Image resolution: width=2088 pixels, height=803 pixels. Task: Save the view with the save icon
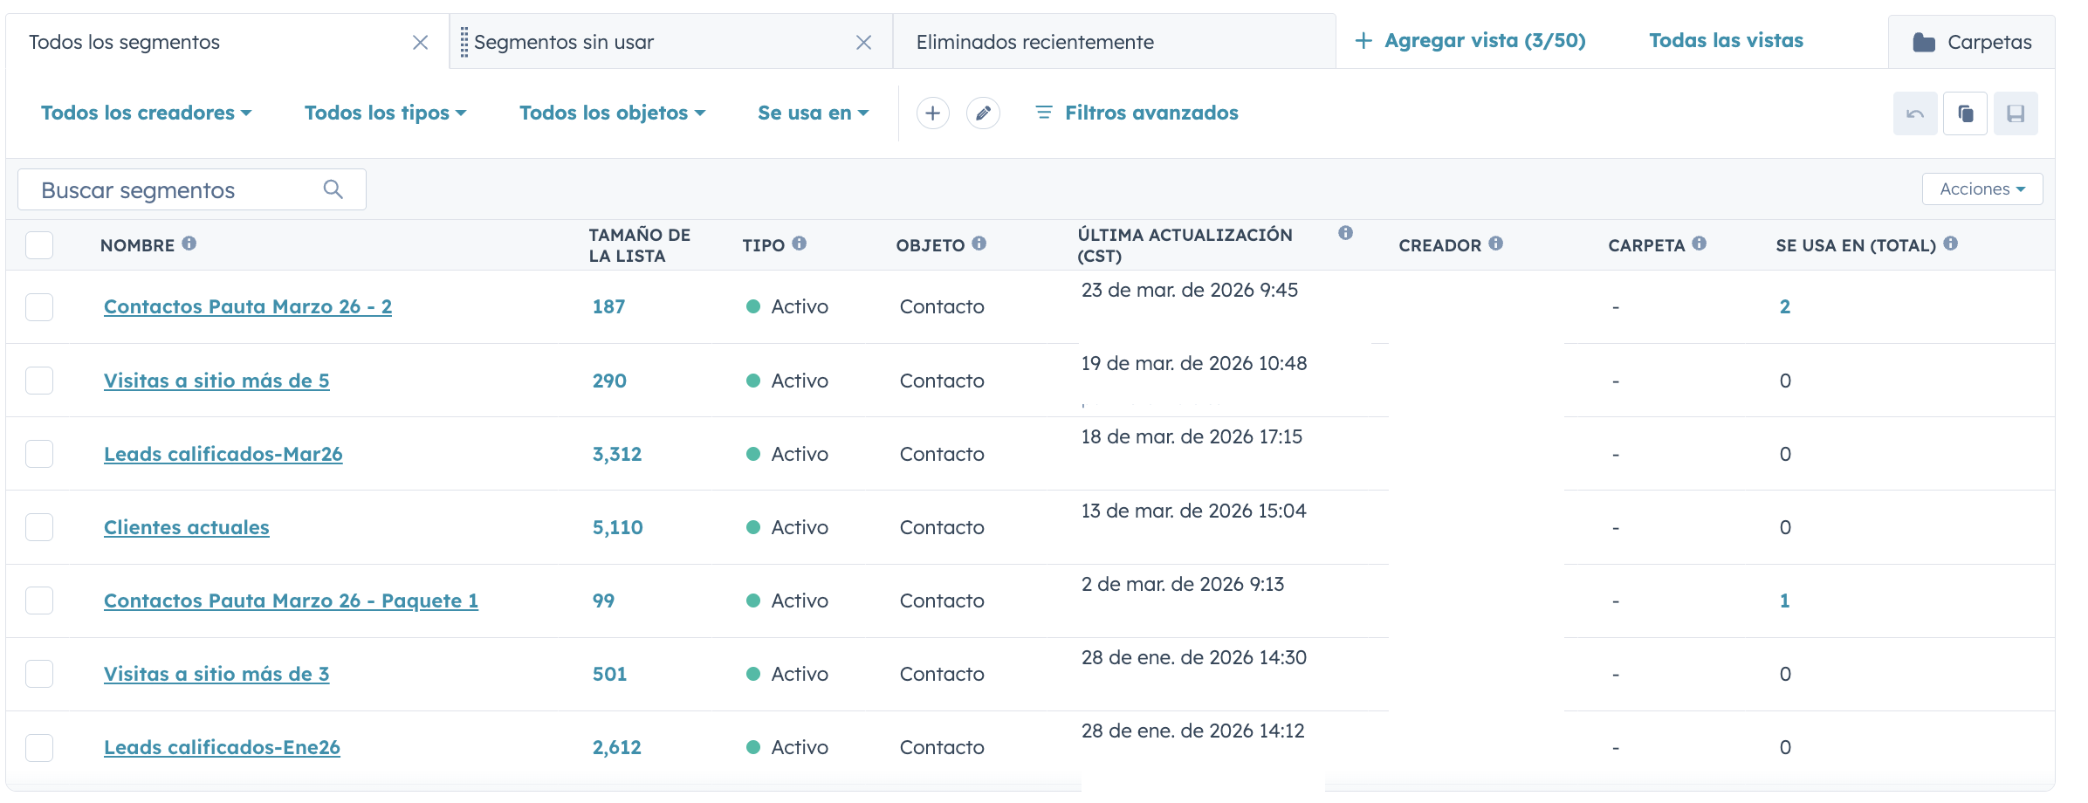tap(2016, 113)
